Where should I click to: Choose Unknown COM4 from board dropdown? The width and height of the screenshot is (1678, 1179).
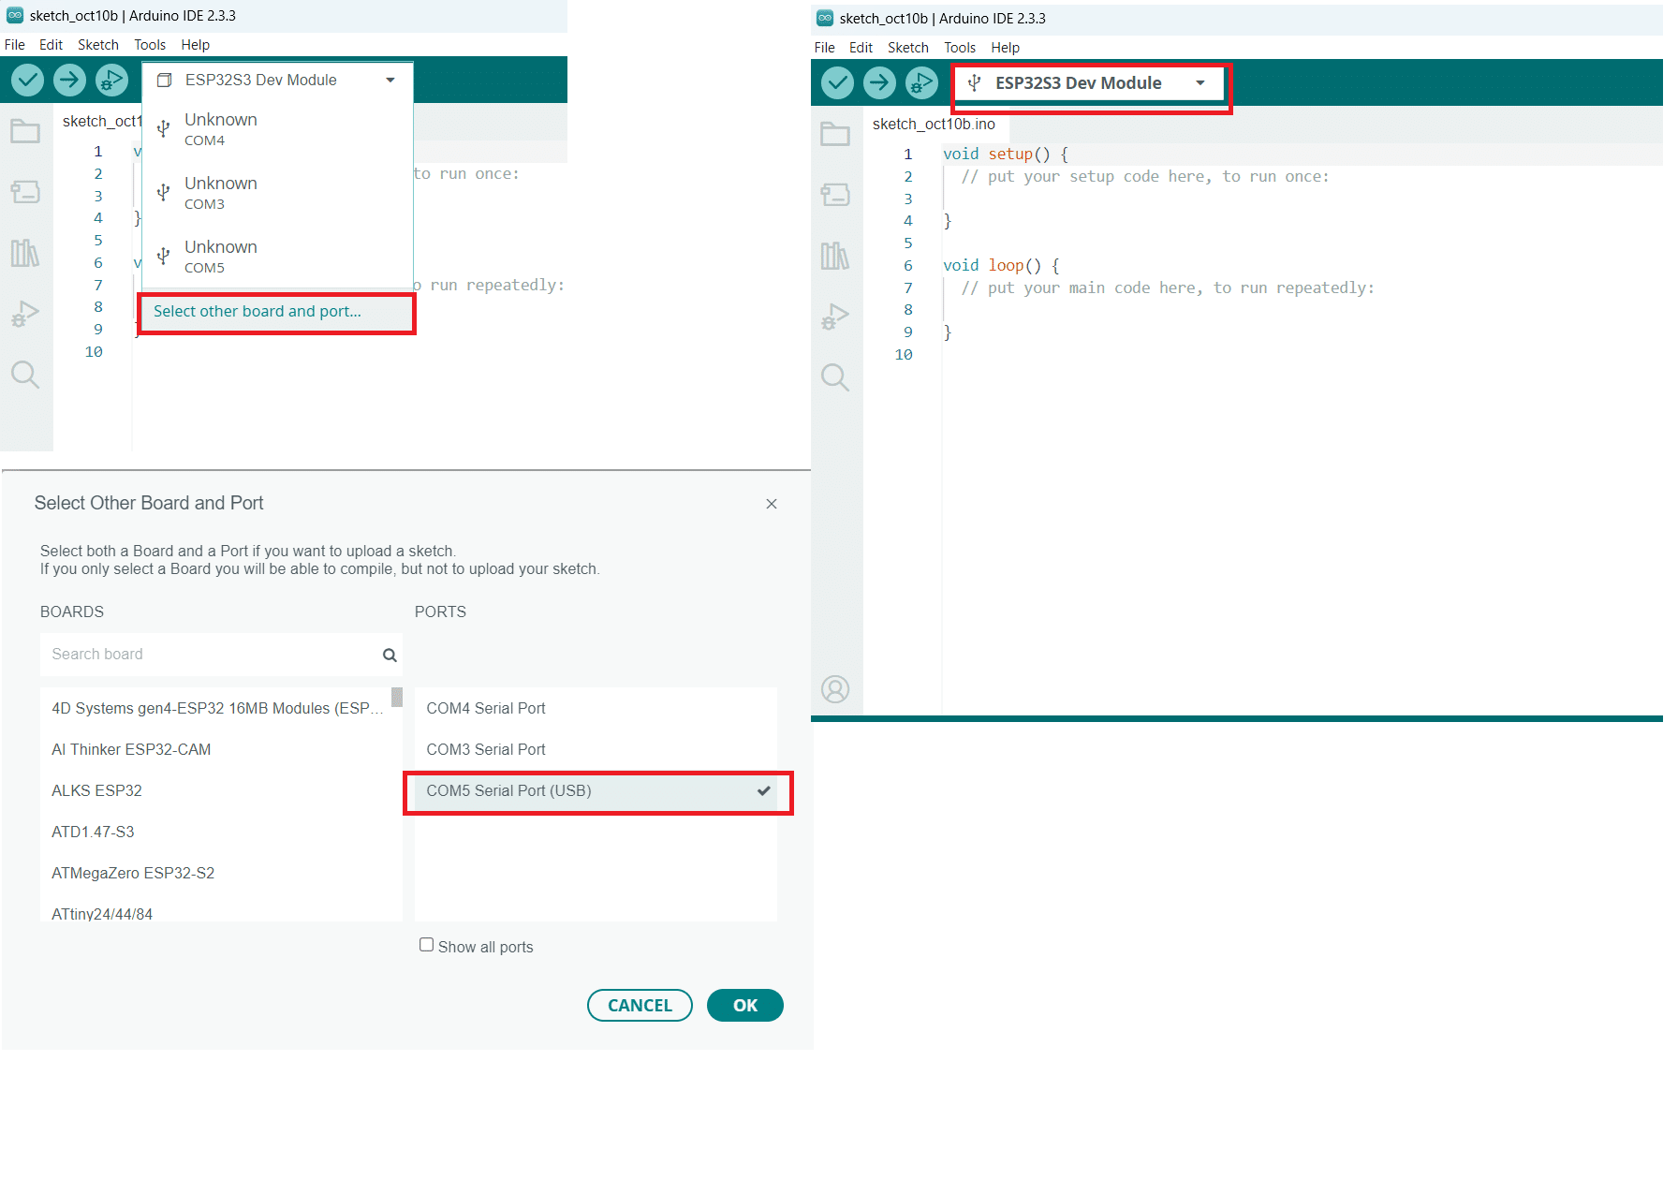coord(277,129)
